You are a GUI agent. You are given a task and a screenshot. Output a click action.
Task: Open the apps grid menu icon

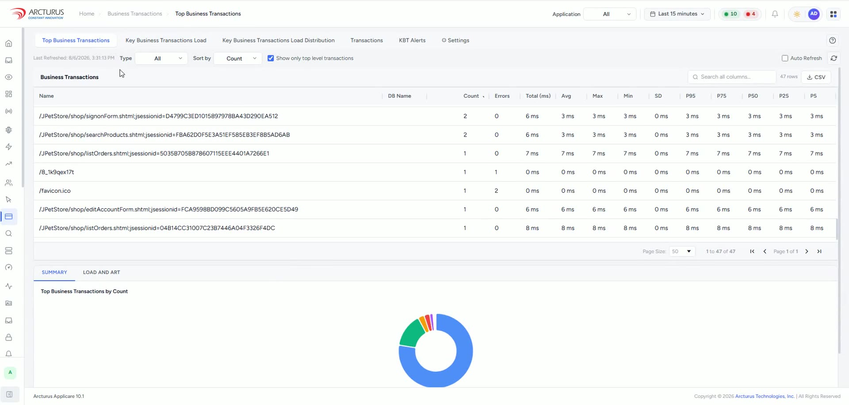click(834, 14)
